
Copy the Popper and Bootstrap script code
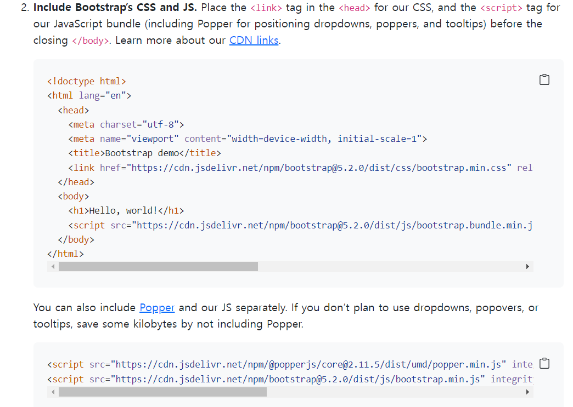(544, 363)
